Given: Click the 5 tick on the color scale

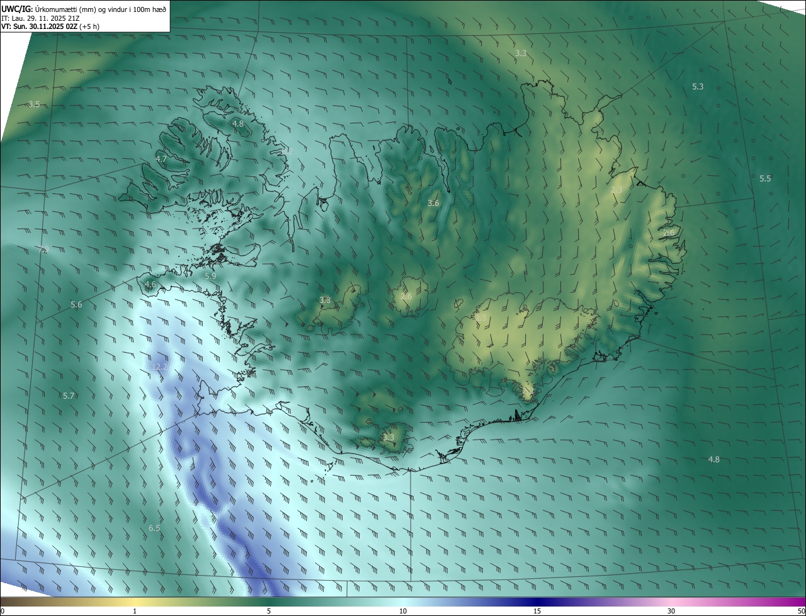Looking at the screenshot, I should (269, 611).
